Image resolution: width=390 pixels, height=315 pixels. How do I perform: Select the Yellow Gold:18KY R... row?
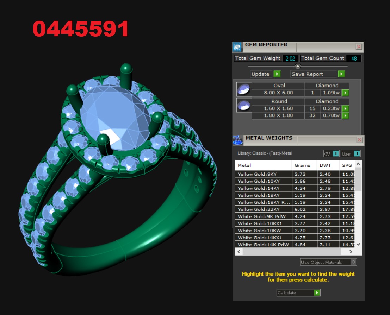click(295, 202)
